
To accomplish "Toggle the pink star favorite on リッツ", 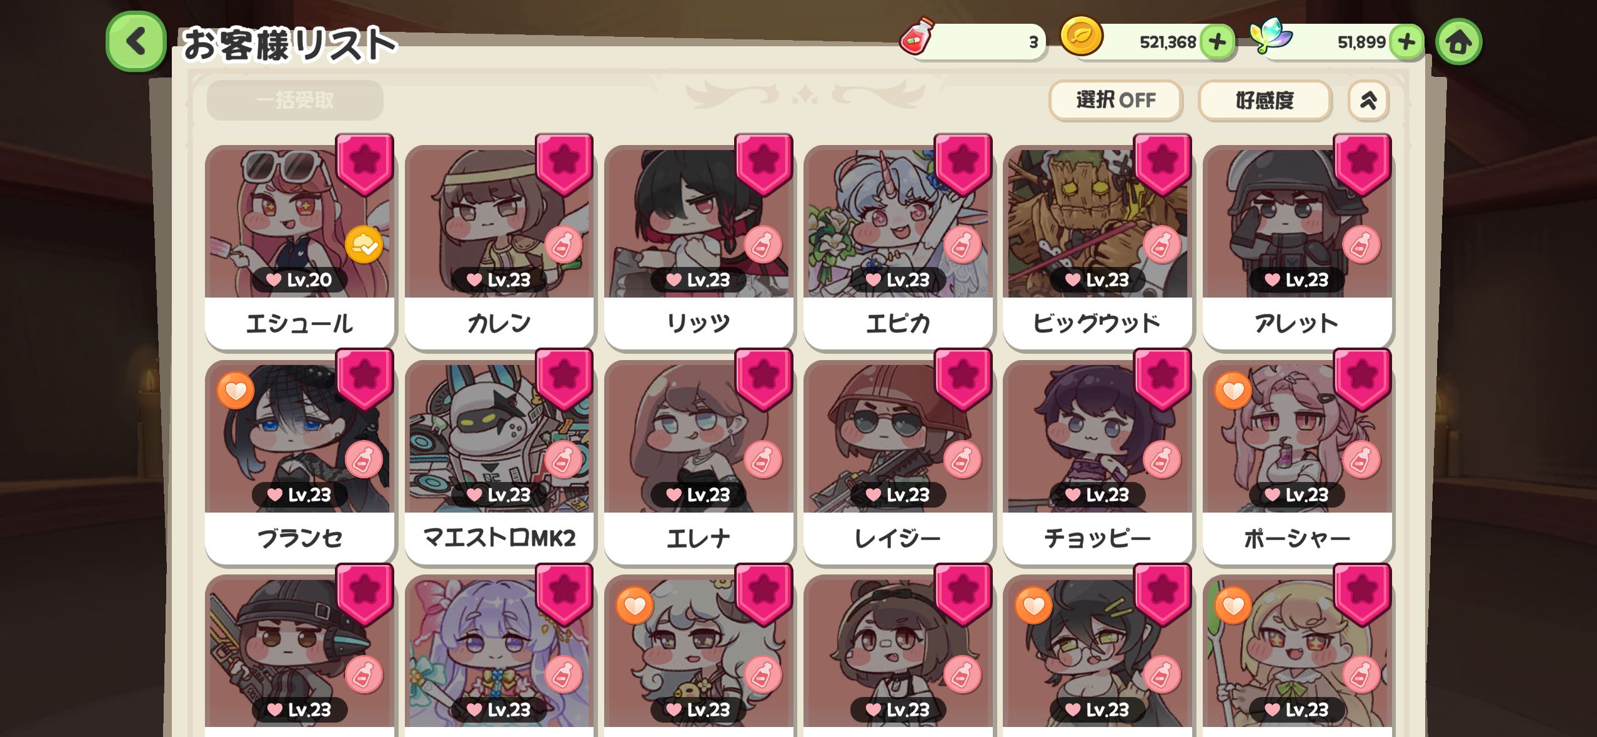I will point(764,164).
